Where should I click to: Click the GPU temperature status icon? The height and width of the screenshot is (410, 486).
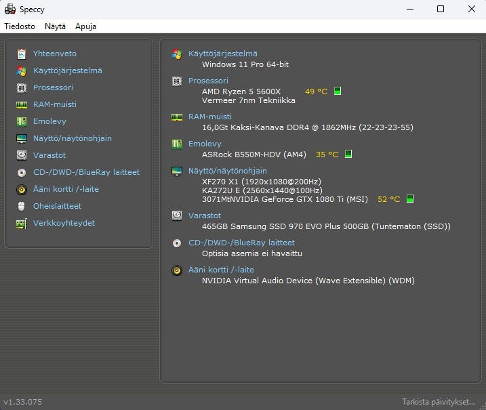pos(409,199)
